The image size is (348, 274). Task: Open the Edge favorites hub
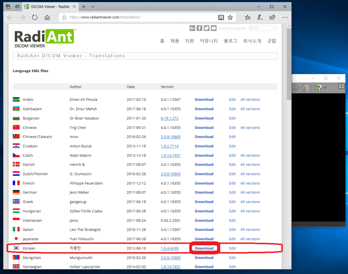[248, 17]
